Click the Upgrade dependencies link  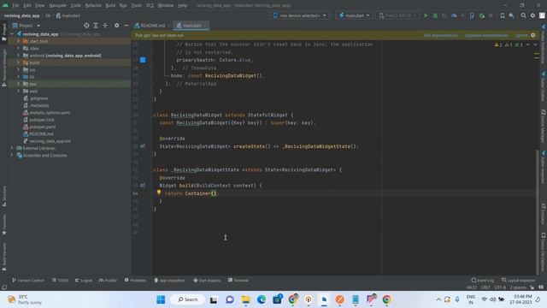click(486, 35)
